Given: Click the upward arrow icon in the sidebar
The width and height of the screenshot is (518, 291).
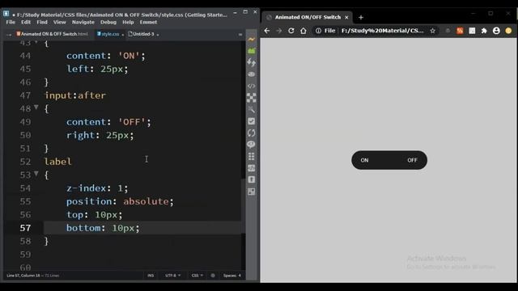Looking at the screenshot, I should (x=252, y=179).
